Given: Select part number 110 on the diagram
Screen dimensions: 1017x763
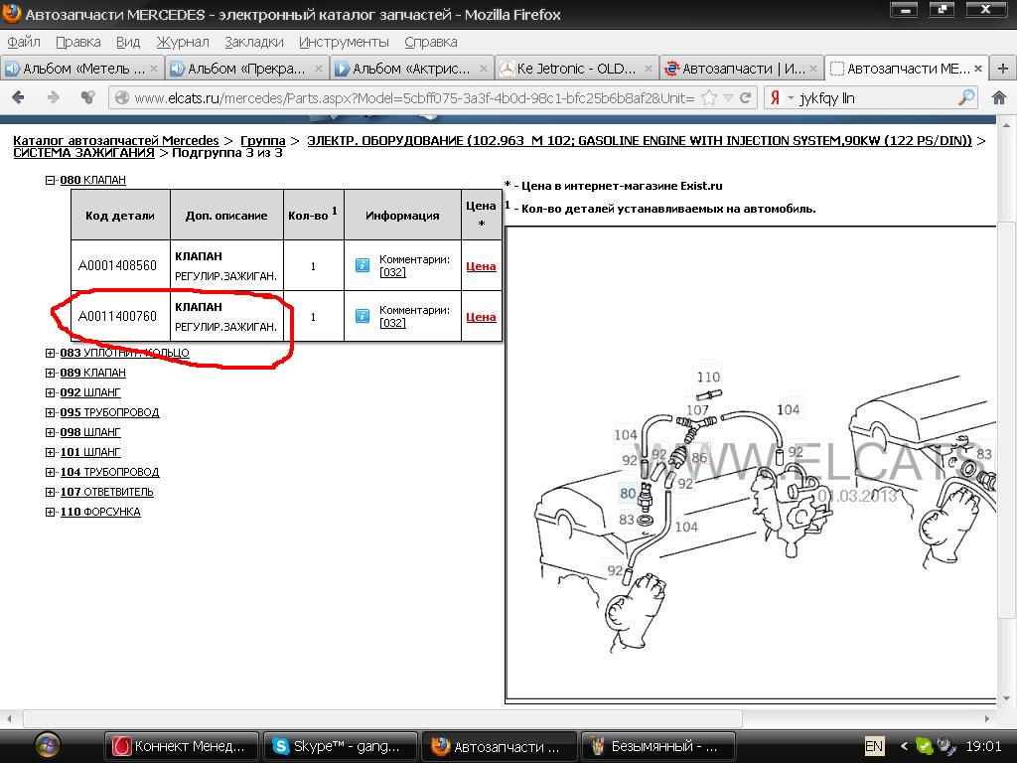Looking at the screenshot, I should tap(708, 377).
